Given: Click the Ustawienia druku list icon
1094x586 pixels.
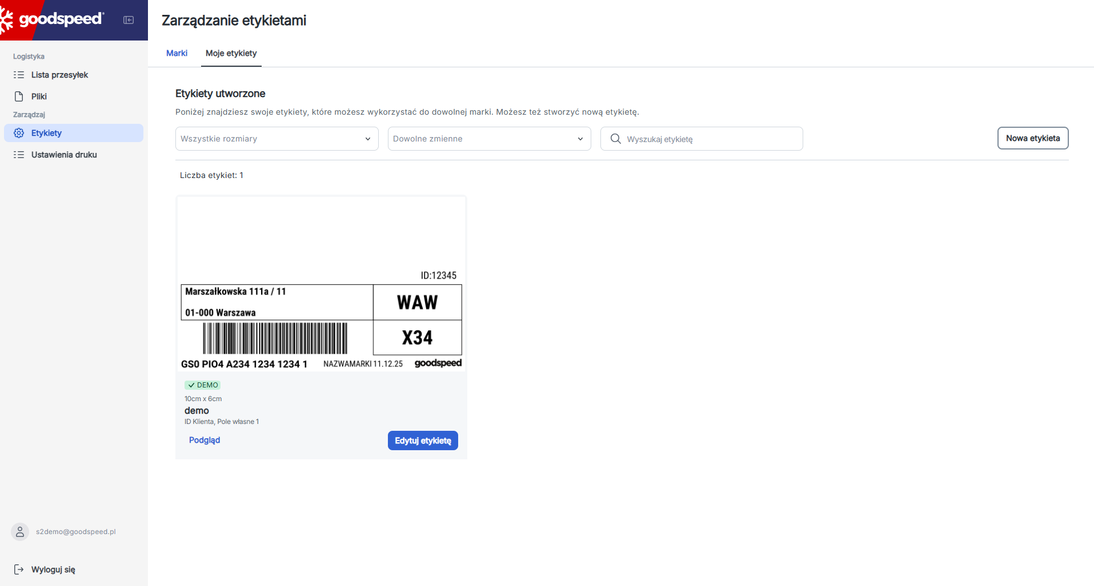Looking at the screenshot, I should pyautogui.click(x=19, y=155).
